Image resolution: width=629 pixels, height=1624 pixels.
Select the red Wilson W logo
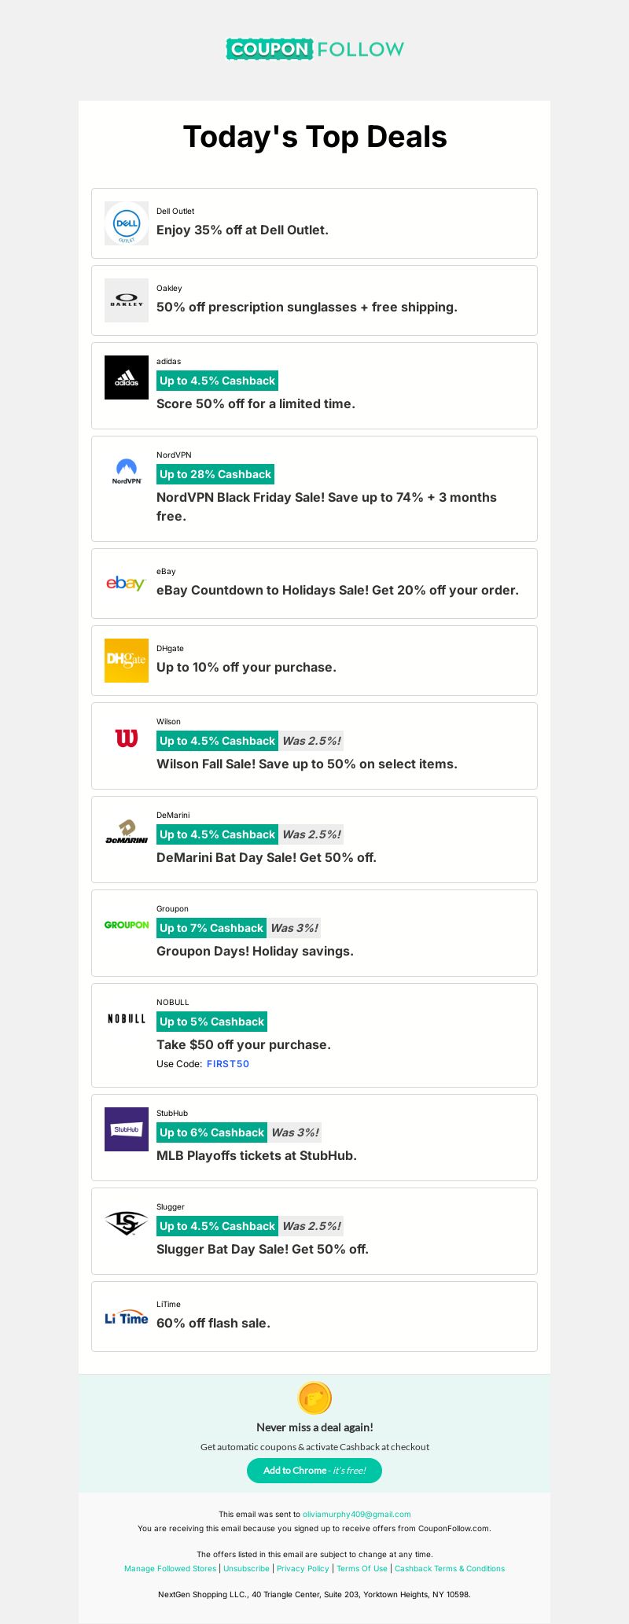pyautogui.click(x=127, y=738)
